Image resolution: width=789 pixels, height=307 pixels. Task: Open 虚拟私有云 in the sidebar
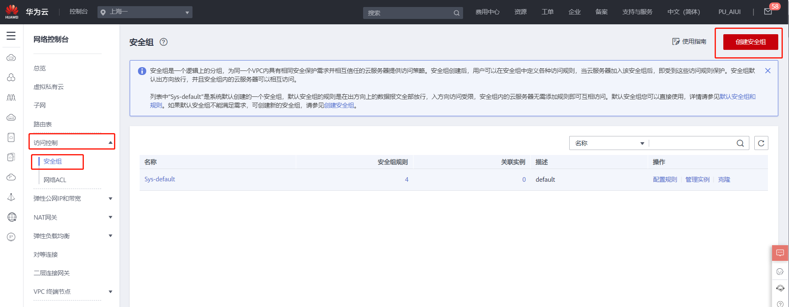[49, 87]
